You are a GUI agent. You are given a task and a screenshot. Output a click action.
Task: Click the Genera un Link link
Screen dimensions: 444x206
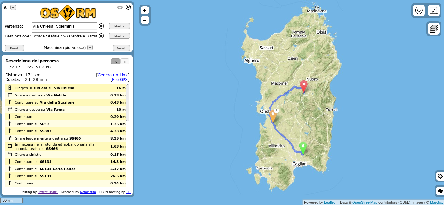point(113,75)
